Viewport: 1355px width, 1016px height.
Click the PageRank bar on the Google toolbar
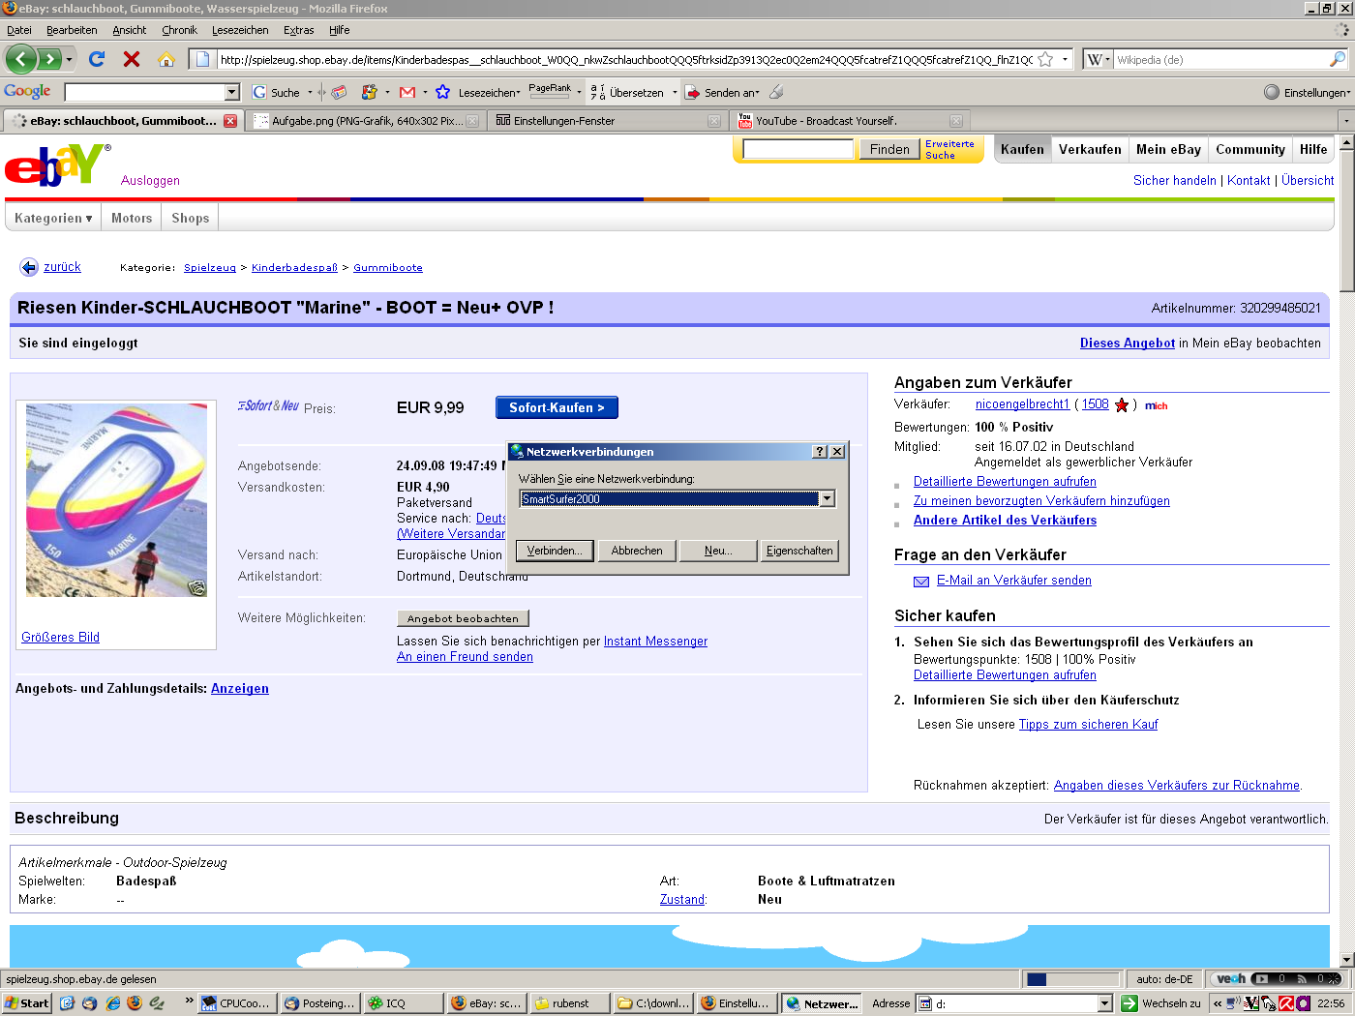point(550,91)
